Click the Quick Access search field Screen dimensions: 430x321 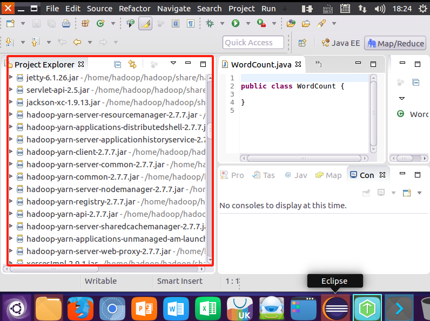pos(253,43)
